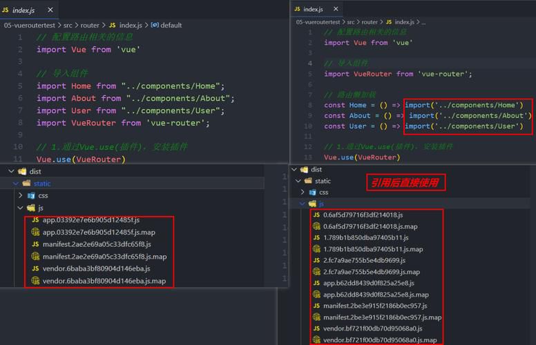Image resolution: width=536 pixels, height=345 pixels.
Task: Open vendor.6baba3bf80904d146eba.js.map file
Action: 104,281
